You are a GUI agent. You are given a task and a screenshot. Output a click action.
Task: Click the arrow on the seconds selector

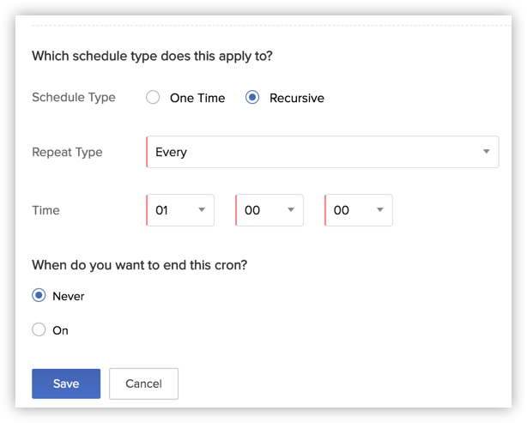(380, 210)
